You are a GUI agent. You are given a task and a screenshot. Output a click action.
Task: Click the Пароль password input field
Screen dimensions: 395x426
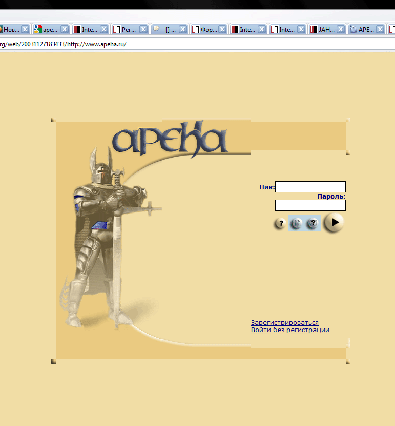coord(310,205)
